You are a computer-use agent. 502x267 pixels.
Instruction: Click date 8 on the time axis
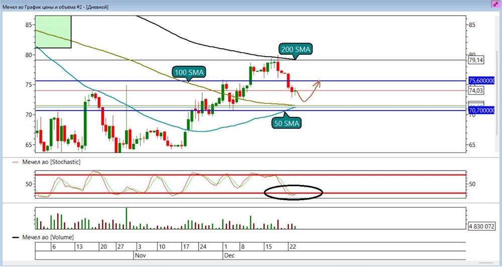242,247
